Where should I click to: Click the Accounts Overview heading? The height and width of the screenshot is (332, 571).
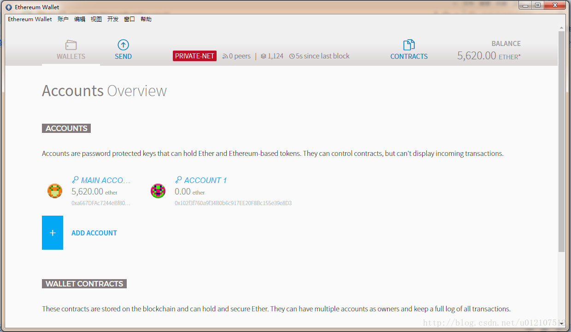pos(104,91)
